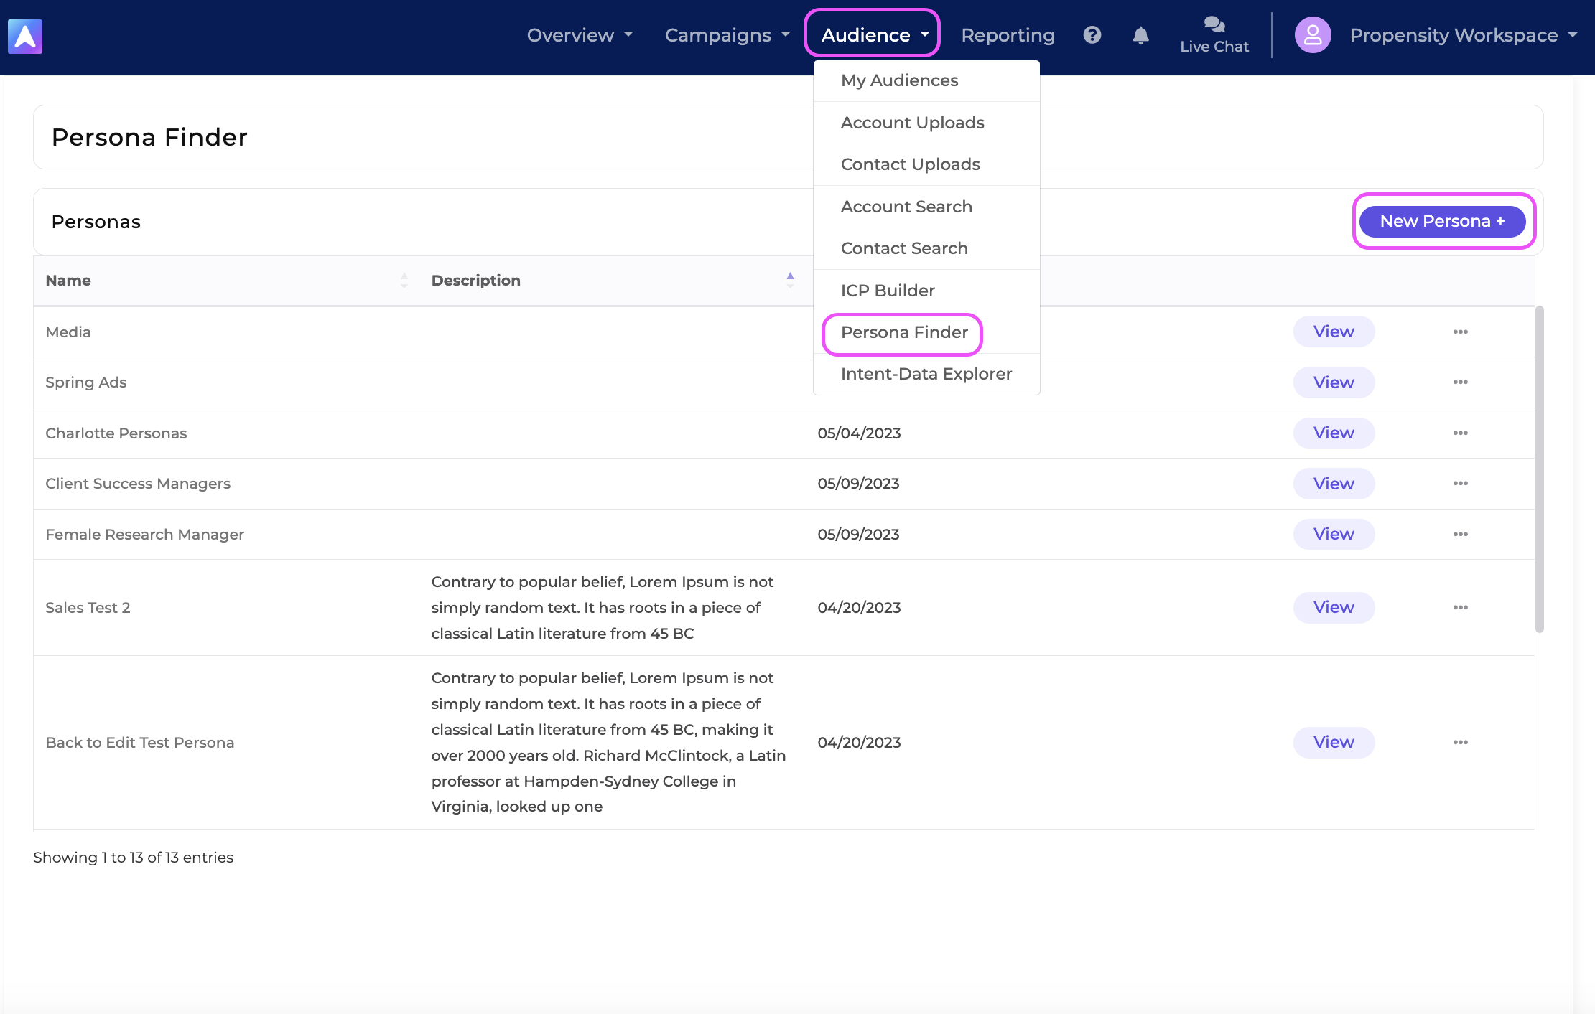Click the New Persona + button

point(1442,221)
